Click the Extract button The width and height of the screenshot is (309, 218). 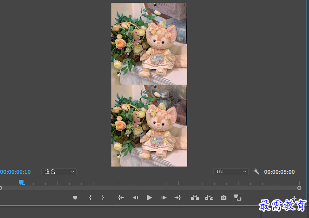[x=209, y=197]
